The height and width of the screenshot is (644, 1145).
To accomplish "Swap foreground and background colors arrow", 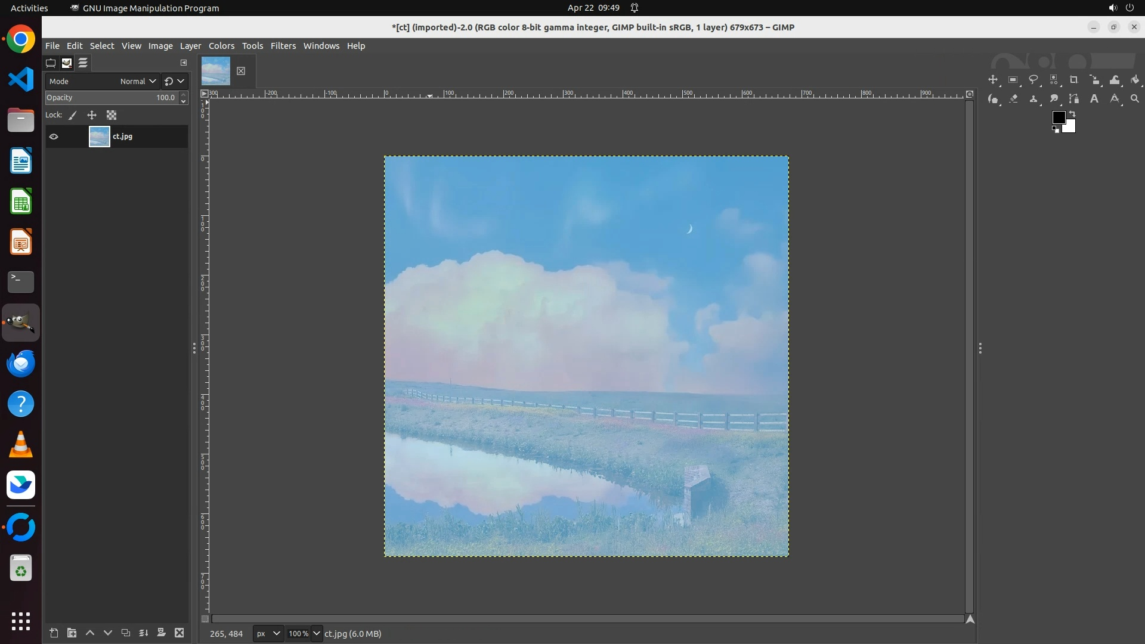I will [x=1072, y=113].
